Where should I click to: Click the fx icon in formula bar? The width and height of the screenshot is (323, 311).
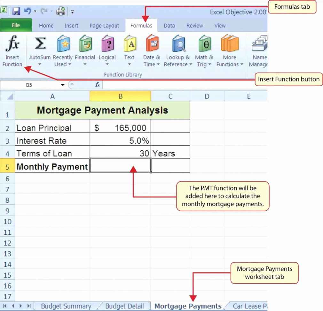pos(98,85)
